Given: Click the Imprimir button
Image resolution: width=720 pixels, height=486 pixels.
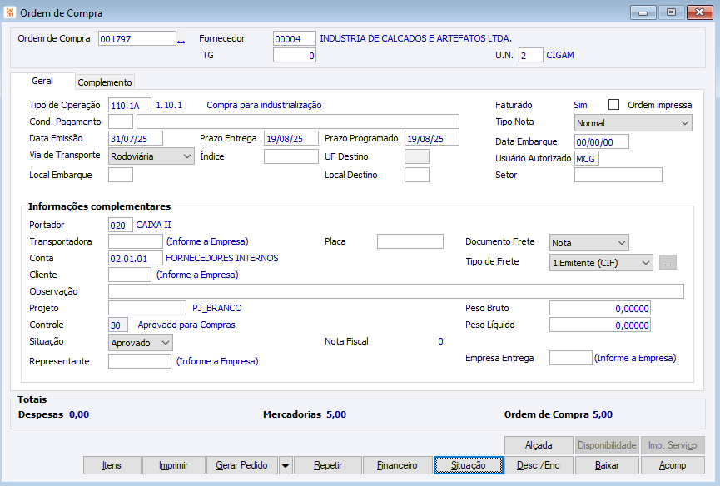Looking at the screenshot, I should coord(174,465).
